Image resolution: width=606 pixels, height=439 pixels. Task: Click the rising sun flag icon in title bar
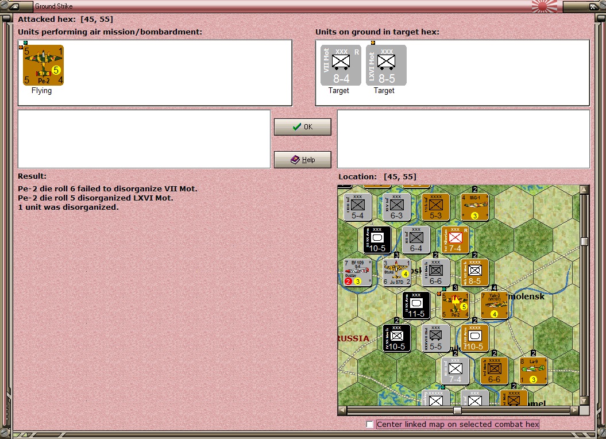point(544,6)
